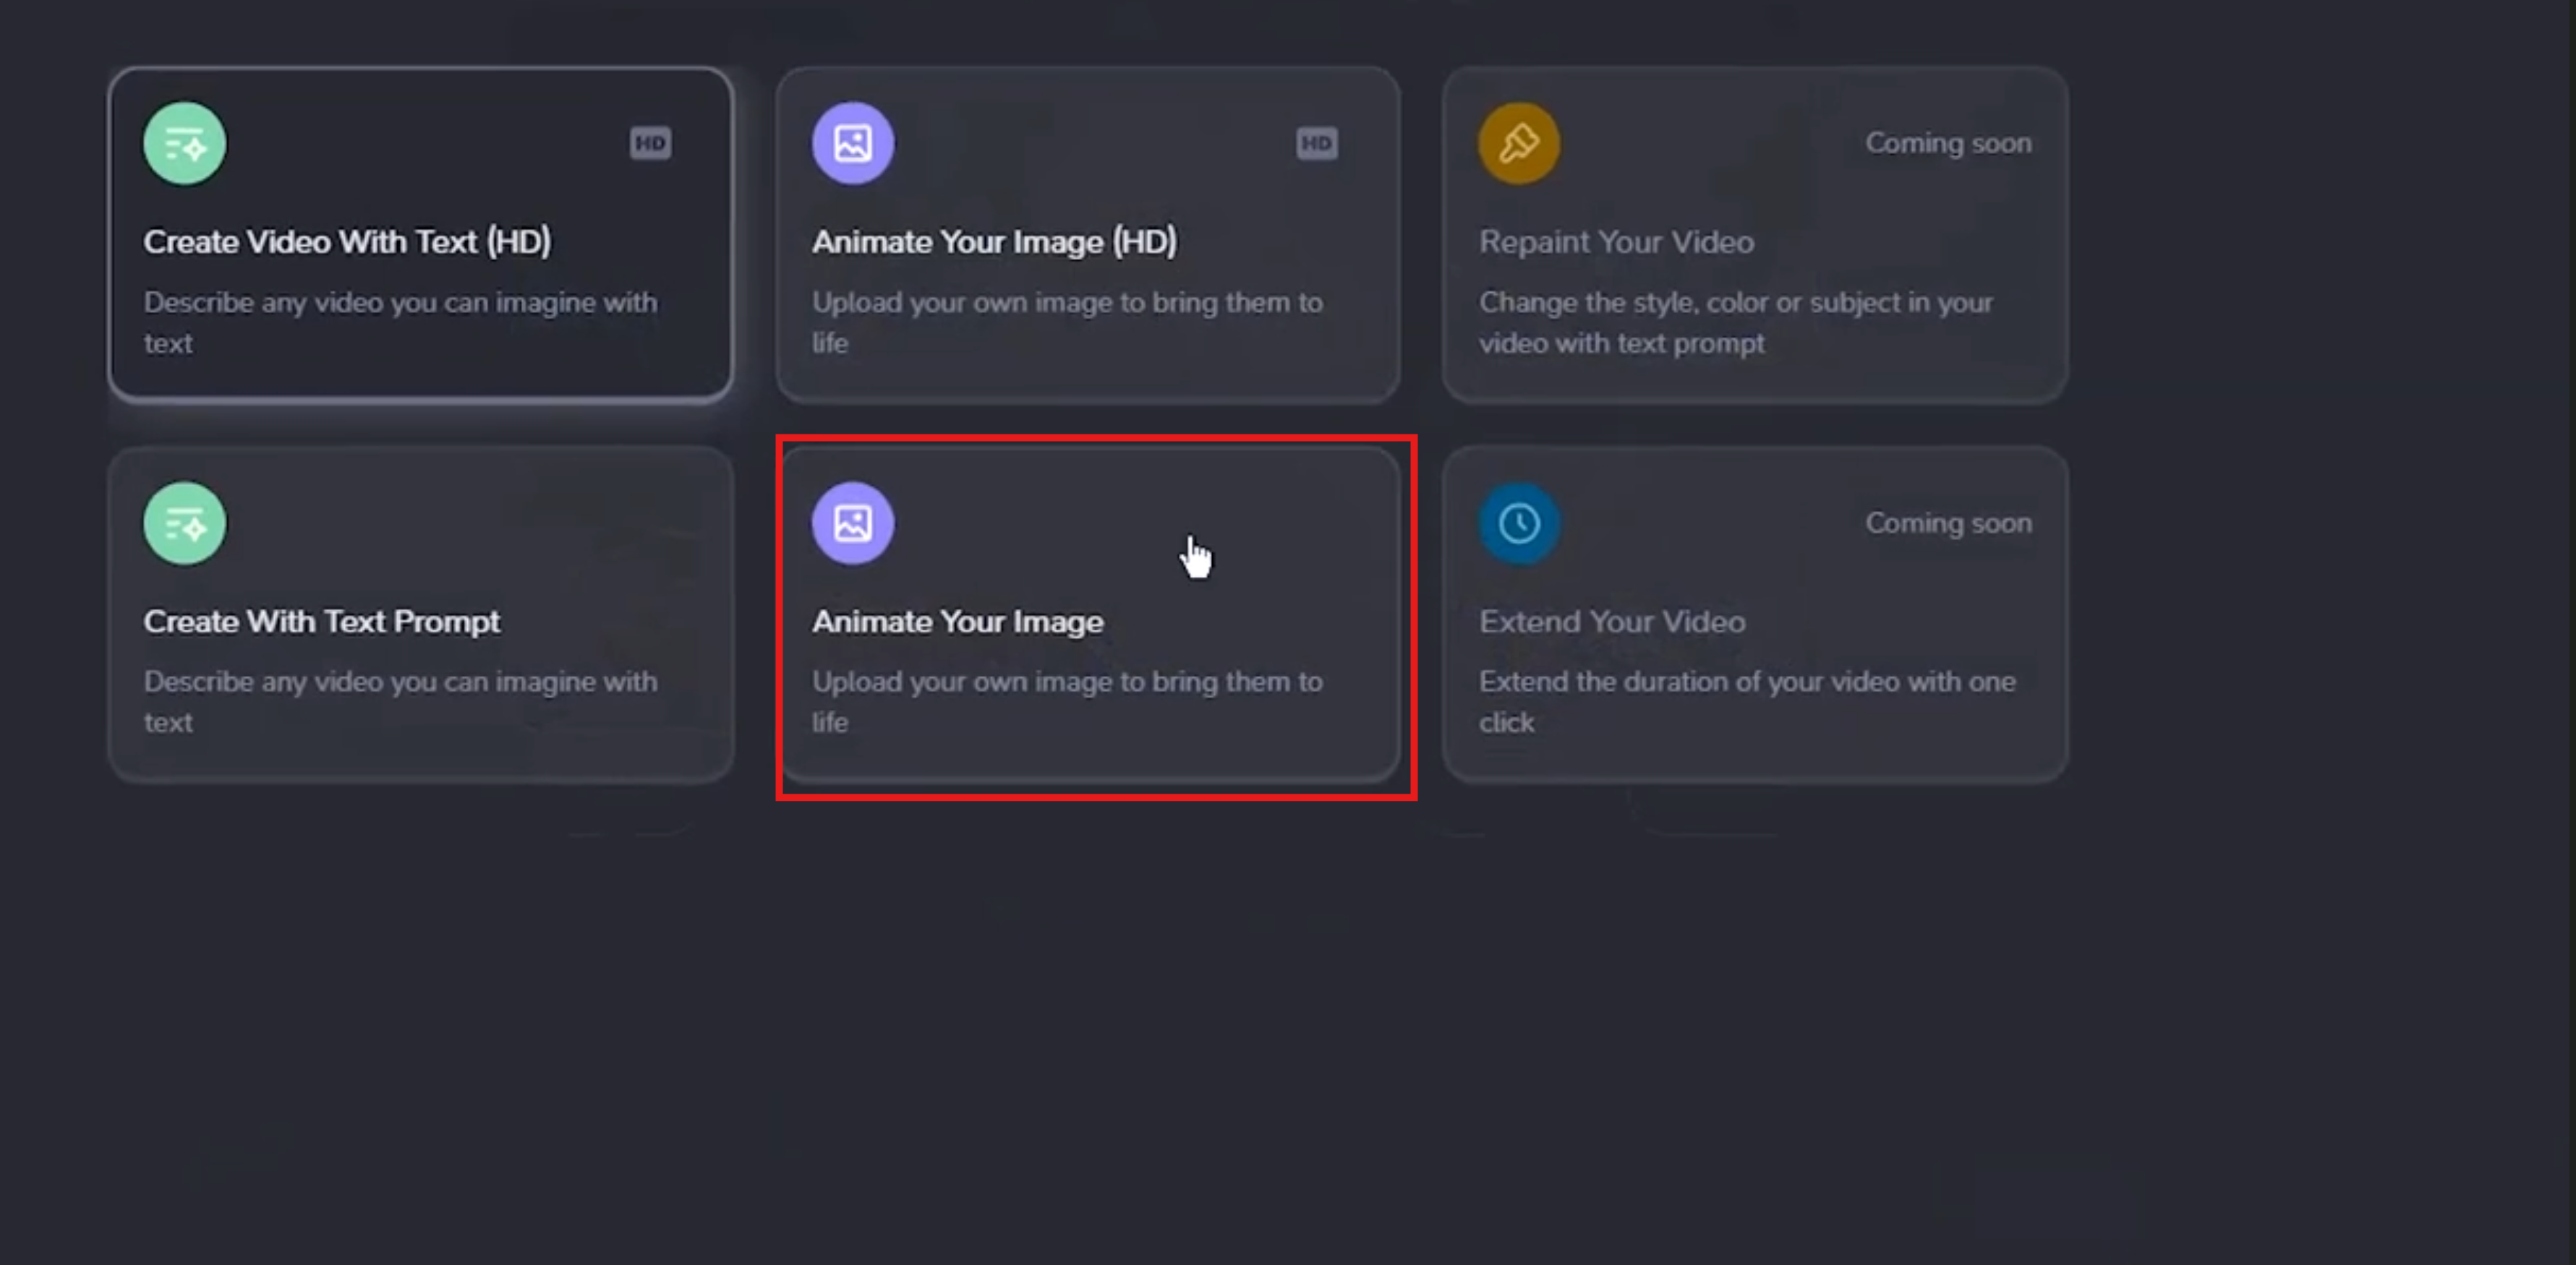
Task: Click purple image icon in Animate Your Image card
Action: [x=852, y=523]
